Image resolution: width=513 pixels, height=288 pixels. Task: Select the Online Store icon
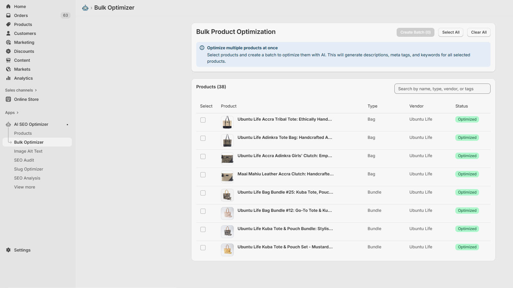(x=8, y=99)
